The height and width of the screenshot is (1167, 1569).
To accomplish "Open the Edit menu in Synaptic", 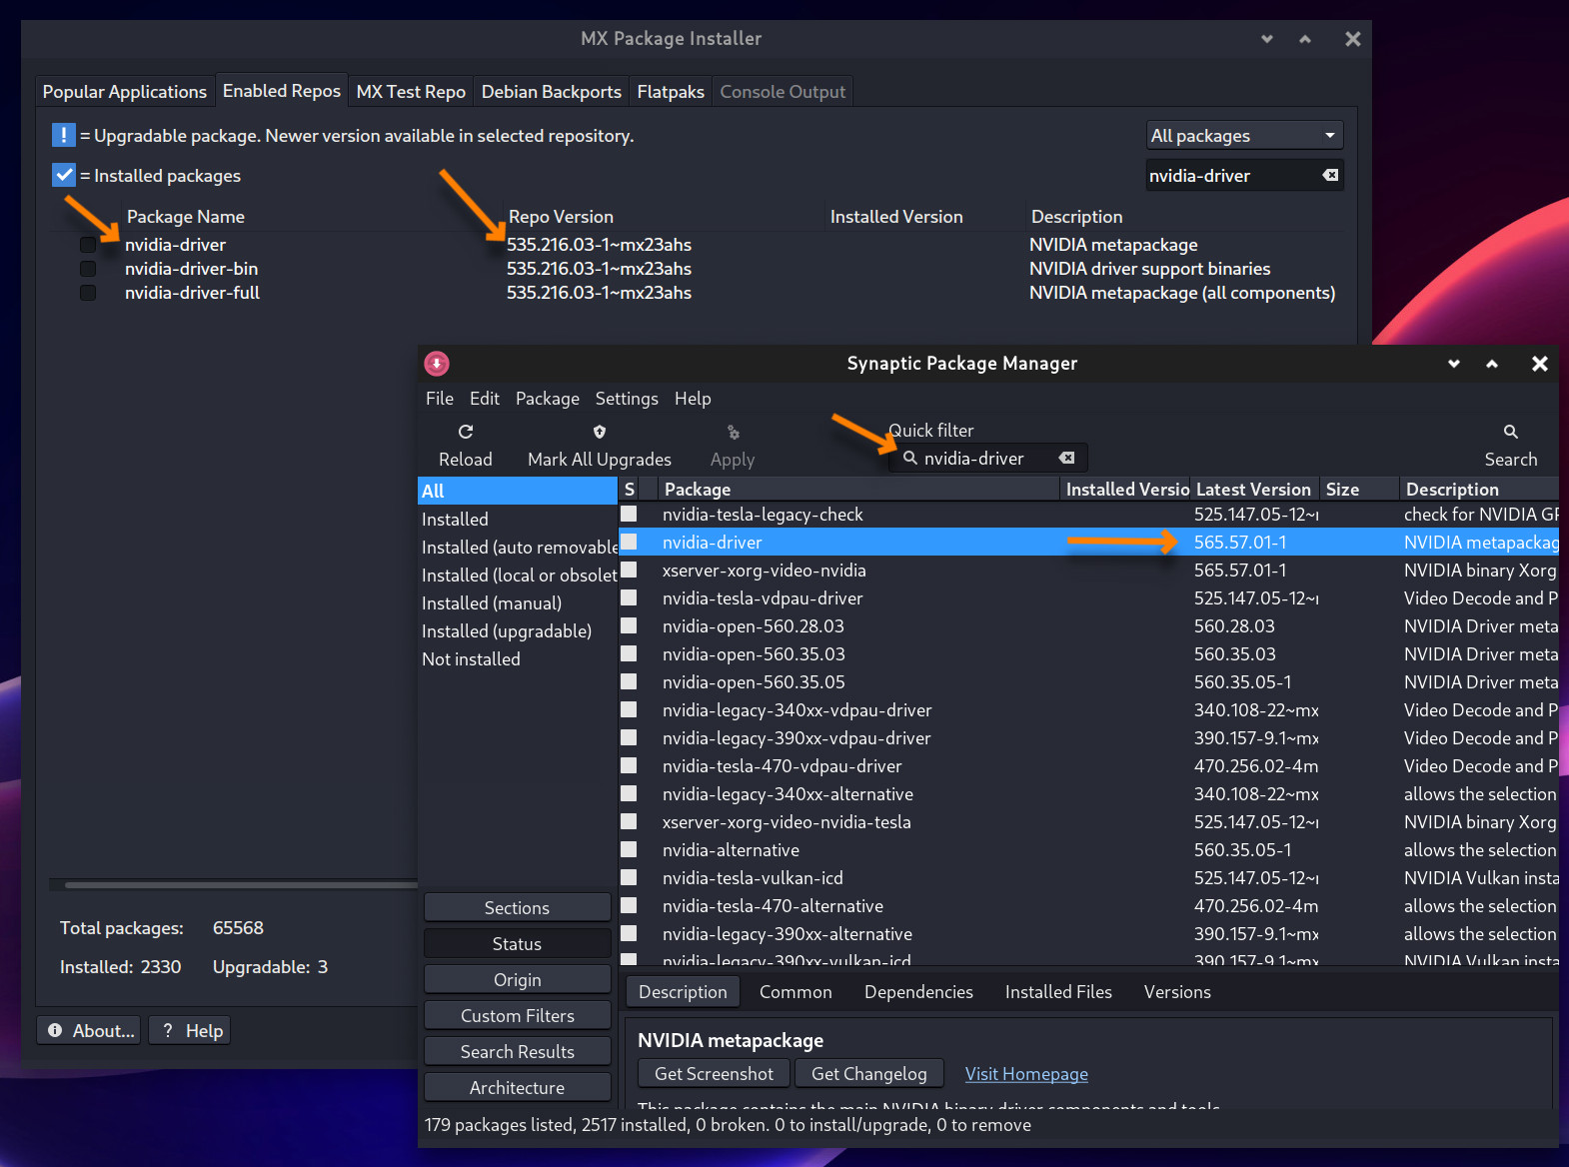I will pos(484,399).
